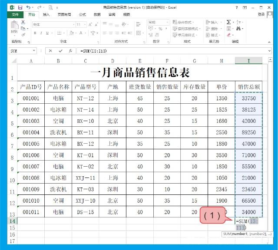The image size is (278, 250).
Task: Click 格式 format cells button
Action: (213, 35)
